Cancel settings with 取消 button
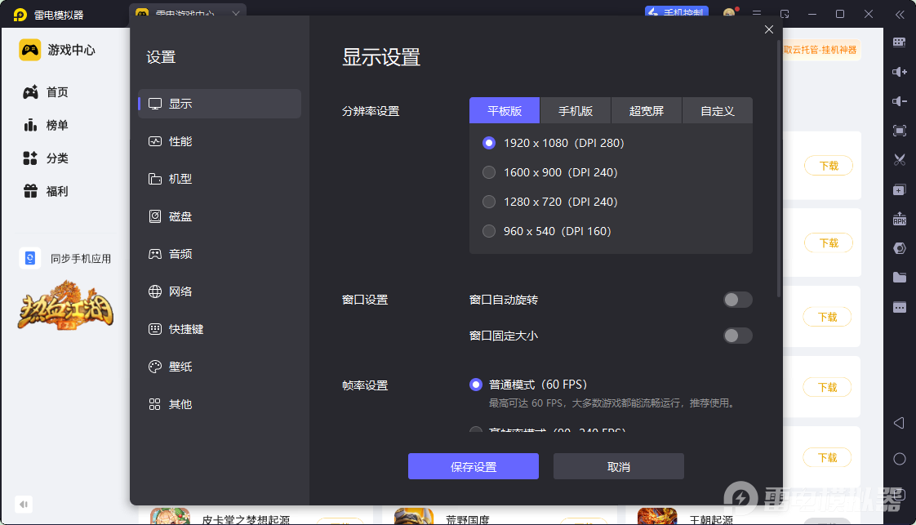The width and height of the screenshot is (916, 525). pos(618,466)
